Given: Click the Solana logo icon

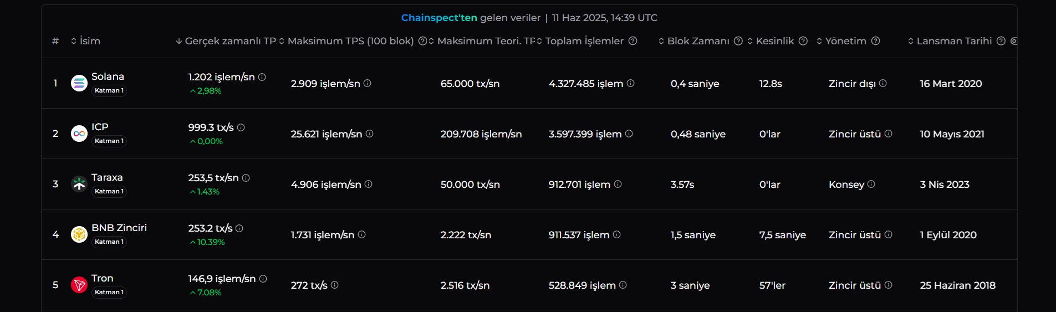Looking at the screenshot, I should point(79,83).
